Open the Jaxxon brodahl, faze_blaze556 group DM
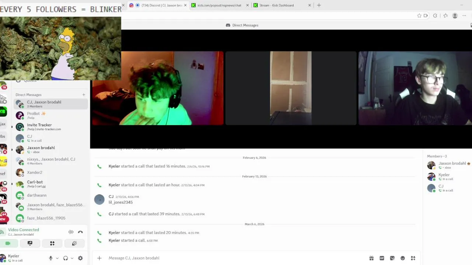The image size is (472, 265). tap(51, 206)
